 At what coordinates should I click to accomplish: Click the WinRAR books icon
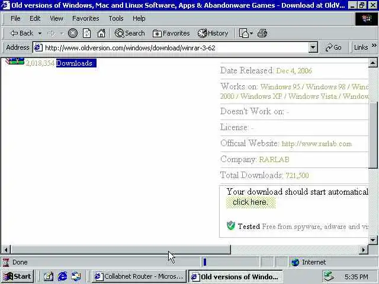pyautogui.click(x=15, y=61)
